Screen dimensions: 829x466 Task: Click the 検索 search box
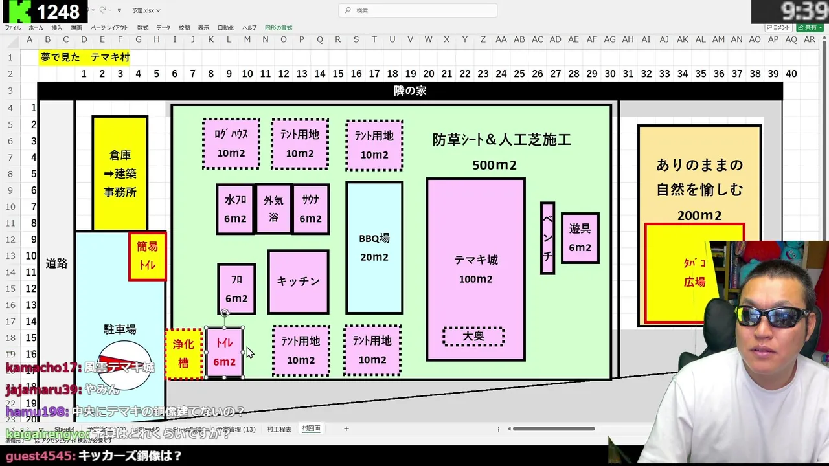[418, 10]
